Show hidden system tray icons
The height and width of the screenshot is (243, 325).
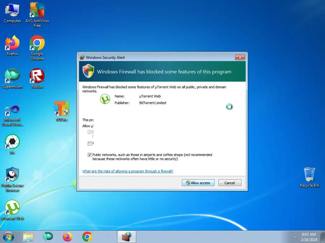(295, 237)
